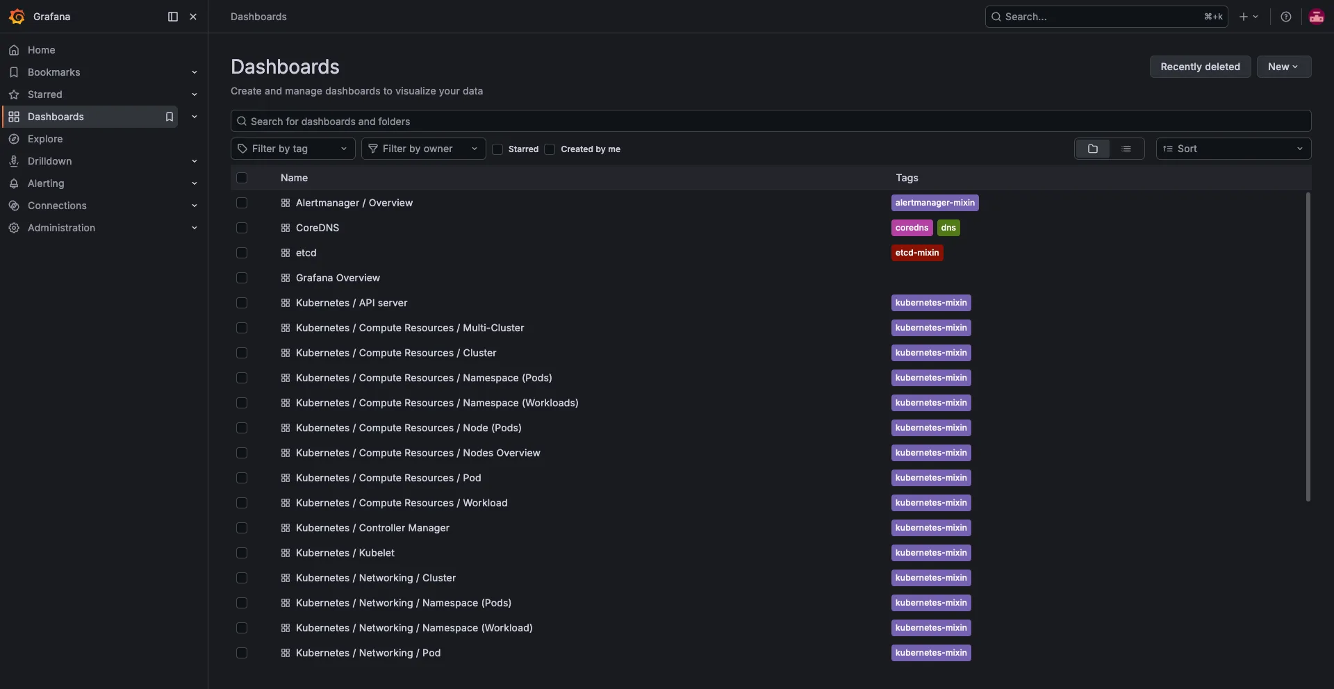The width and height of the screenshot is (1334, 689).
Task: Open the Filter by tag dropdown
Action: [x=293, y=149]
